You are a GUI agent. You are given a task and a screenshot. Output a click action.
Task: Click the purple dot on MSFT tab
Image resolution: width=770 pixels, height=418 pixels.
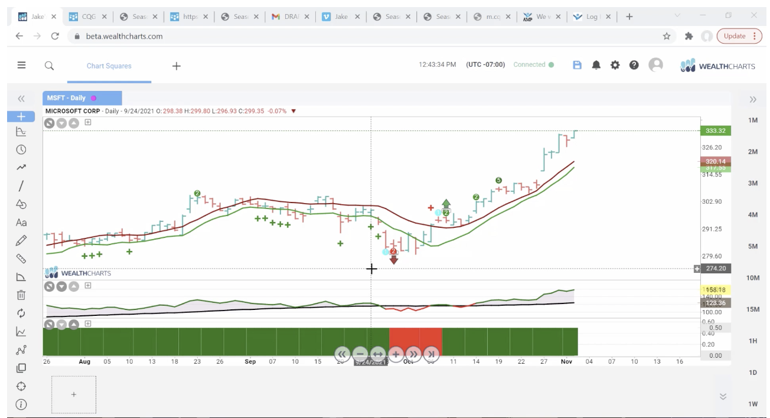click(93, 98)
